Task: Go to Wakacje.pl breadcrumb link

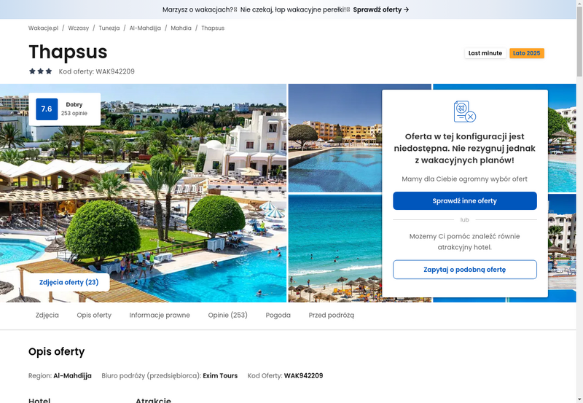Action: 44,28
